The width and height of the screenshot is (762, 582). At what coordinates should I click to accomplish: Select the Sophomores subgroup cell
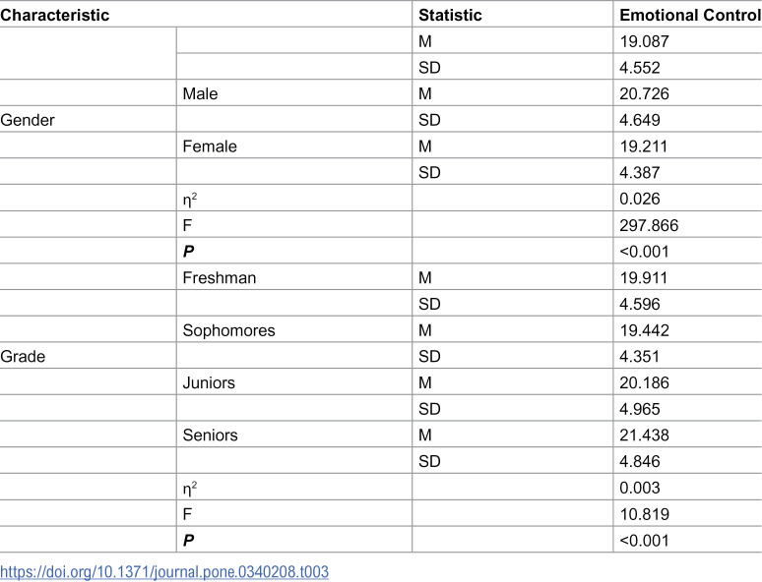[x=228, y=330]
